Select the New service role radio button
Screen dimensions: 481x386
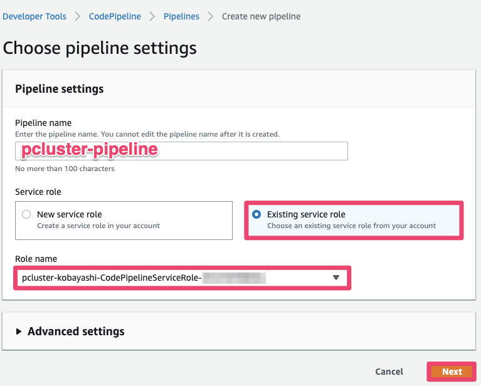point(26,214)
